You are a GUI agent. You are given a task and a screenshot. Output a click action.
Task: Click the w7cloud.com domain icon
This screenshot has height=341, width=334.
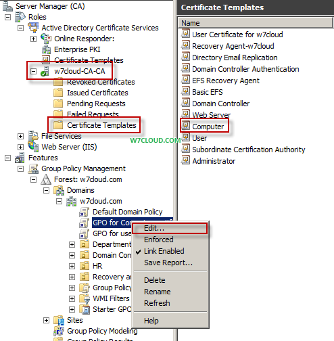click(72, 201)
